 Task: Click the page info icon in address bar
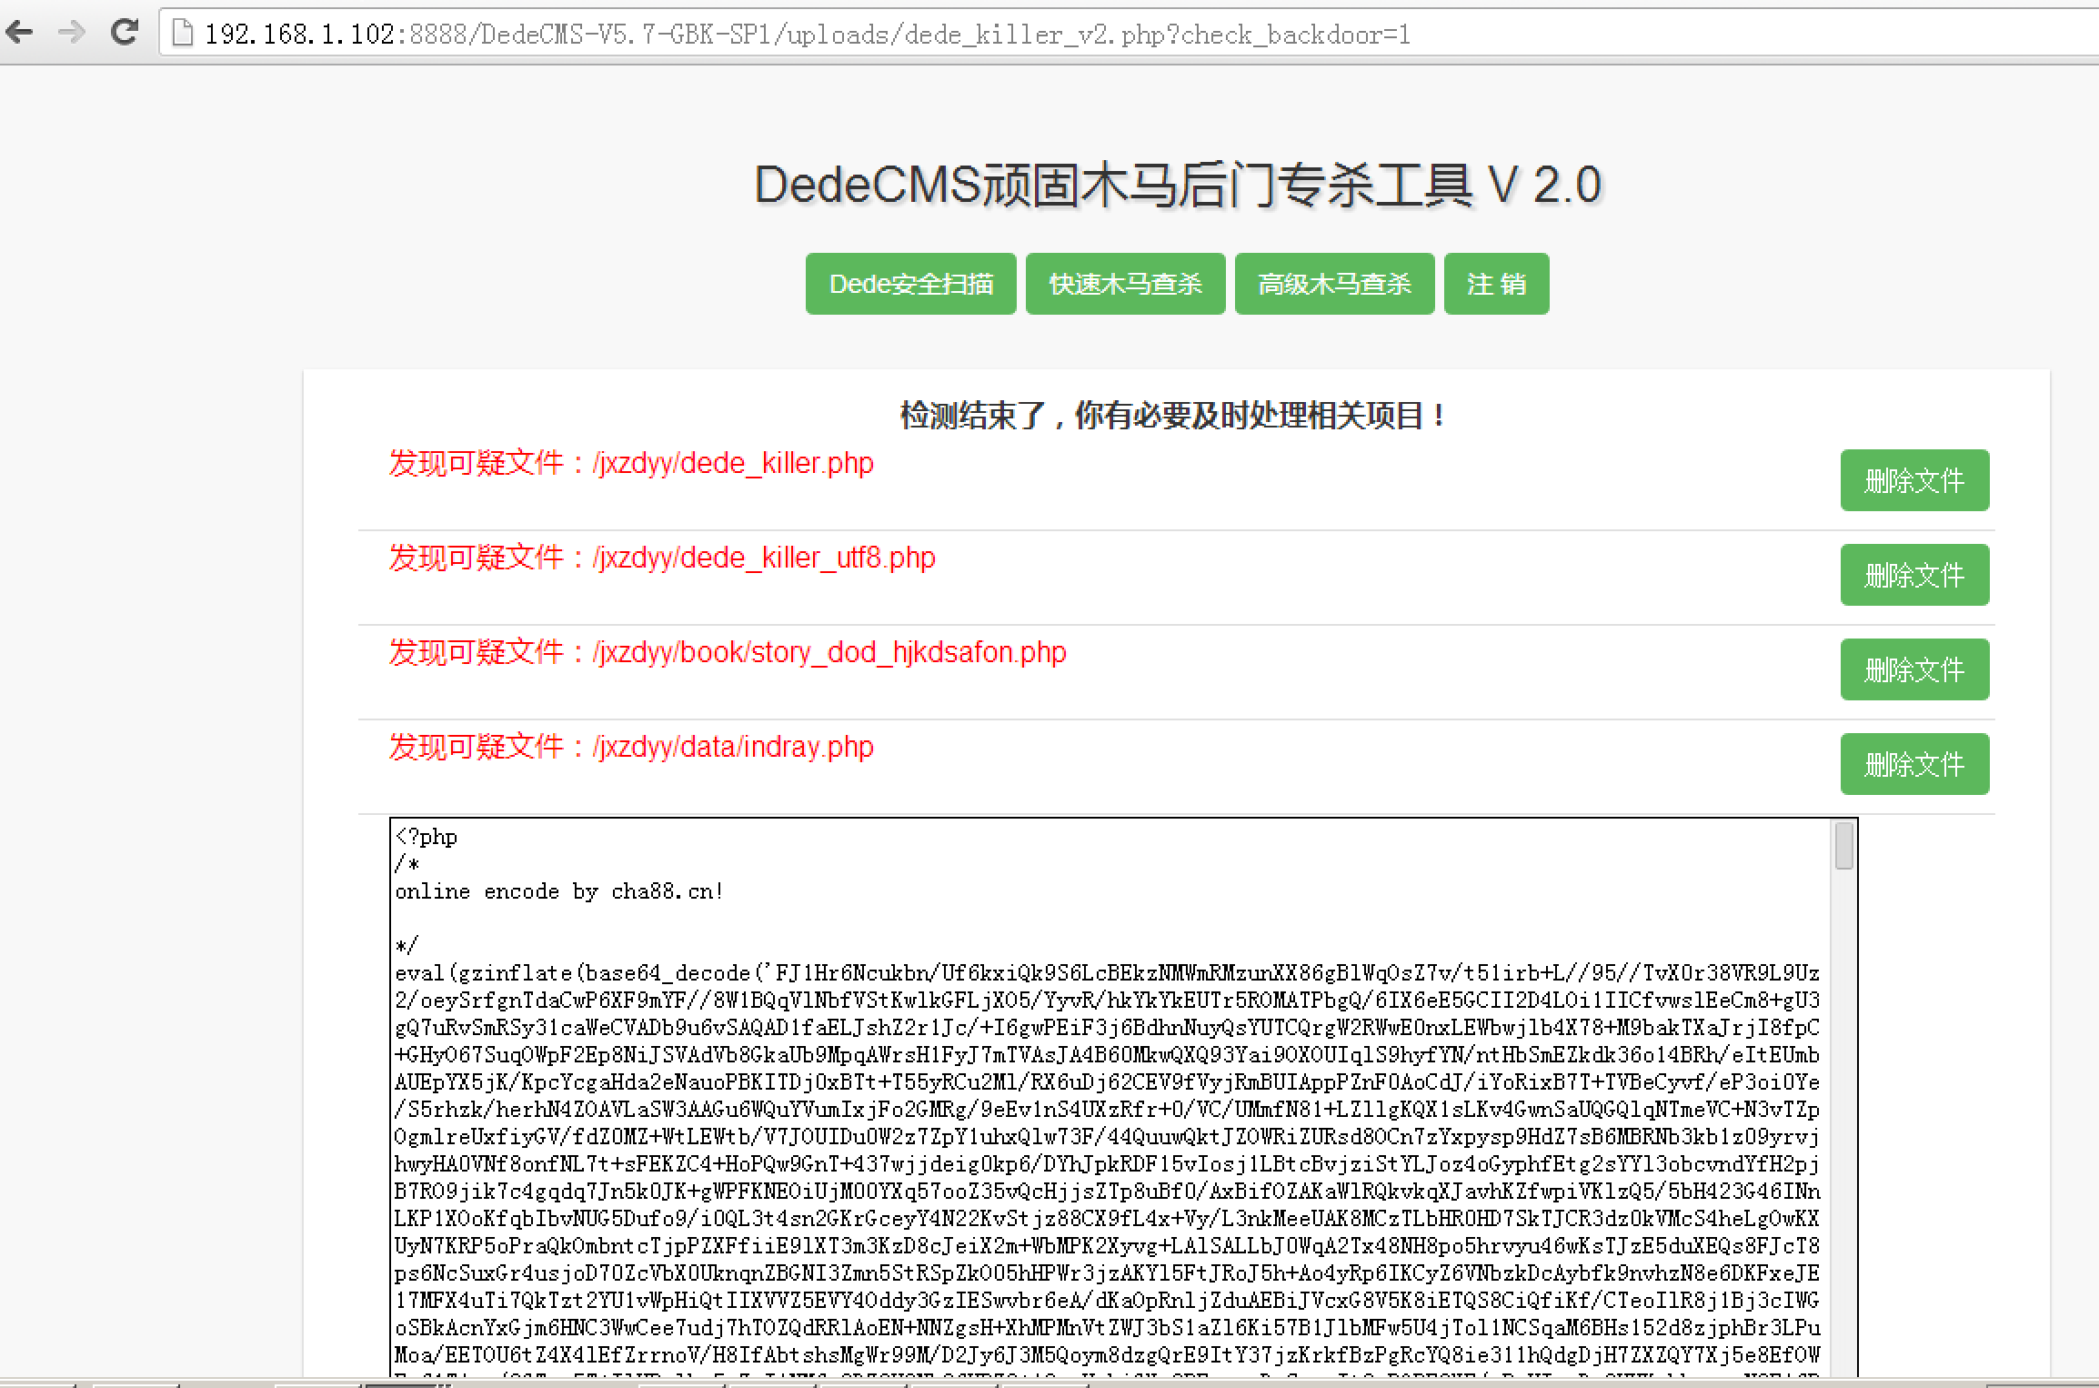click(183, 34)
